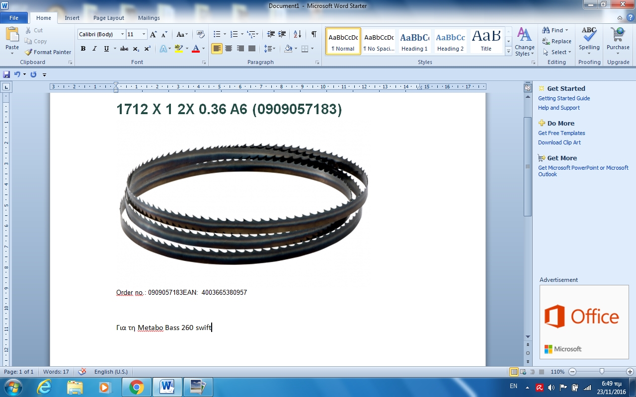
Task: Click the Save icon in quick access toolbar
Action: click(6, 74)
